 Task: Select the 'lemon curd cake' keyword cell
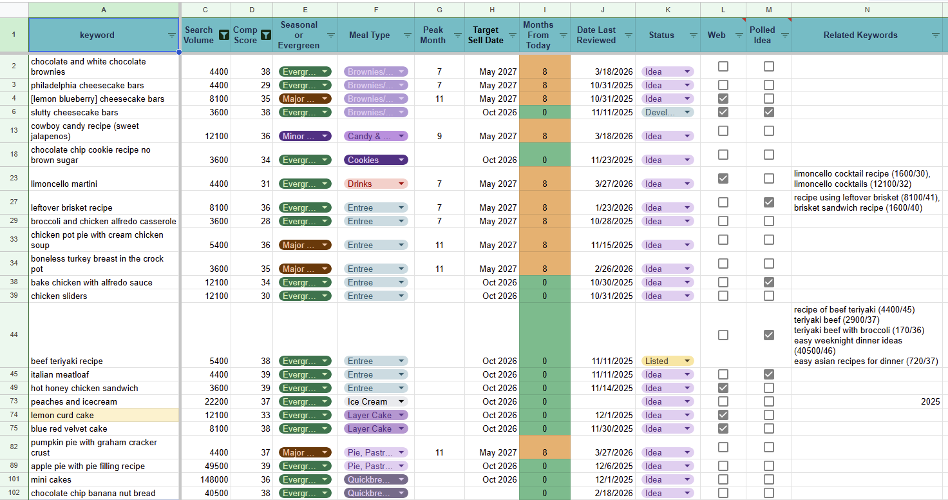(x=104, y=415)
